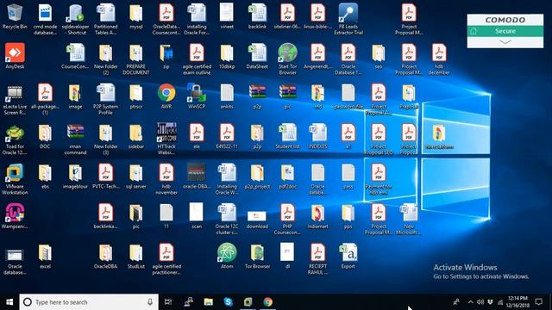The height and width of the screenshot is (310, 552).
Task: Open Task View on the taskbar
Action: tap(168, 302)
